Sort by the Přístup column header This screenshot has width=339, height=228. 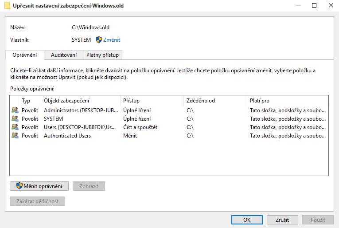tap(152, 101)
